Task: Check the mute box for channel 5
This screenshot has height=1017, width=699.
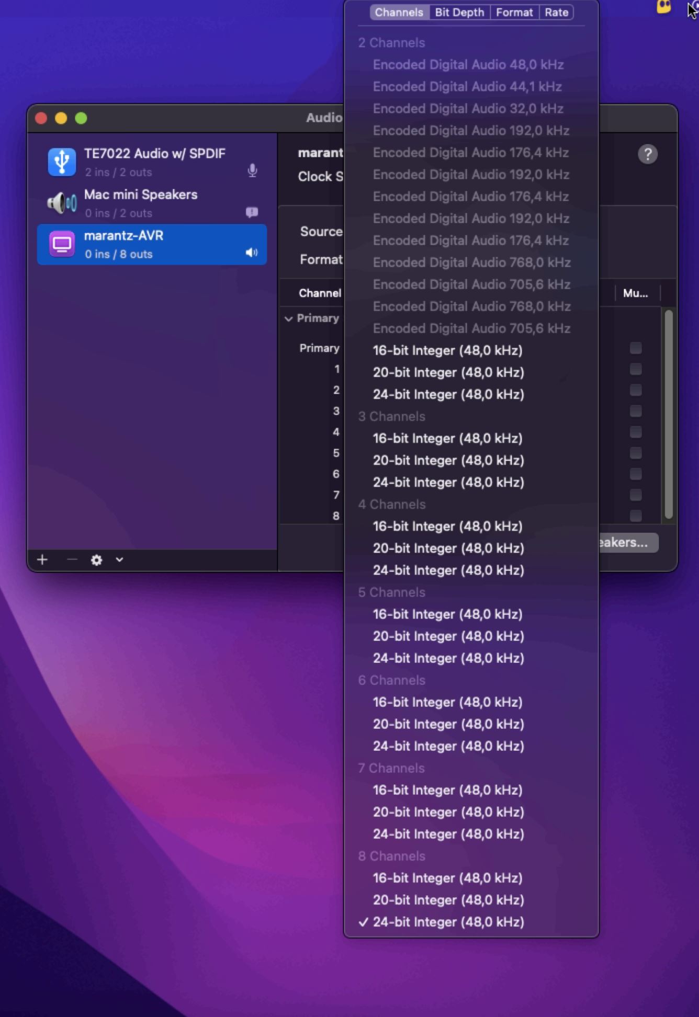Action: (x=636, y=453)
